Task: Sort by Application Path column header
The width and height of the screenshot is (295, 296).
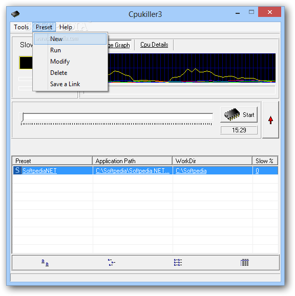Action: 132,161
